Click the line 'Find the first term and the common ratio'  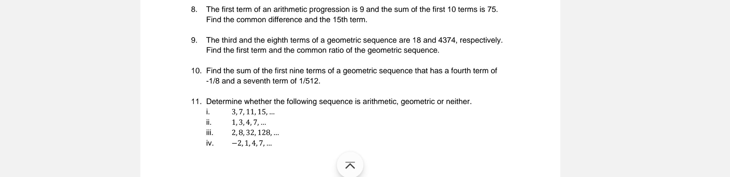pyautogui.click(x=322, y=50)
